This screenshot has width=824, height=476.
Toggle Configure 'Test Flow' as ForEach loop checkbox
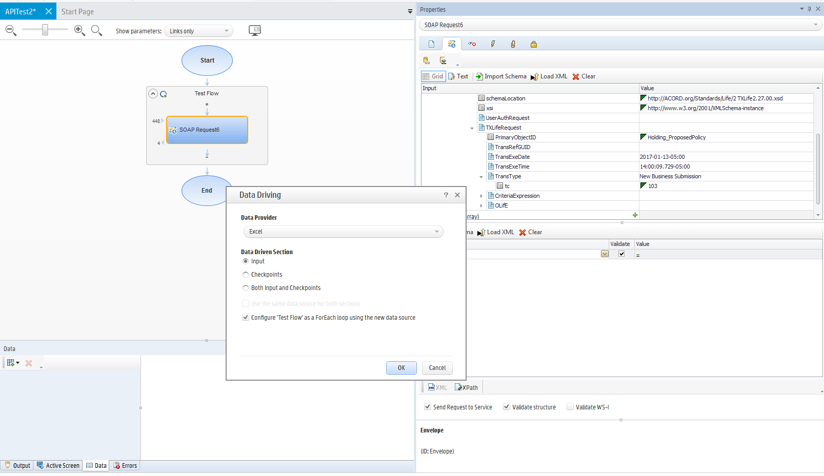[x=246, y=318]
